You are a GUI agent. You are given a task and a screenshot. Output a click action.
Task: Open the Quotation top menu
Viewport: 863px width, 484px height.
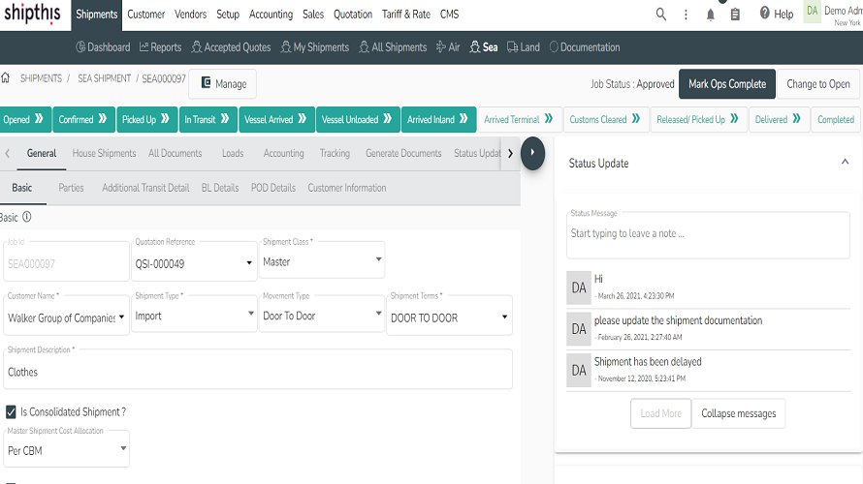353,15
